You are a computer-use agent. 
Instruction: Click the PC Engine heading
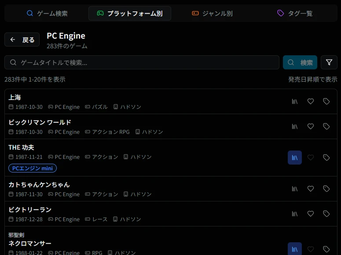tap(66, 36)
